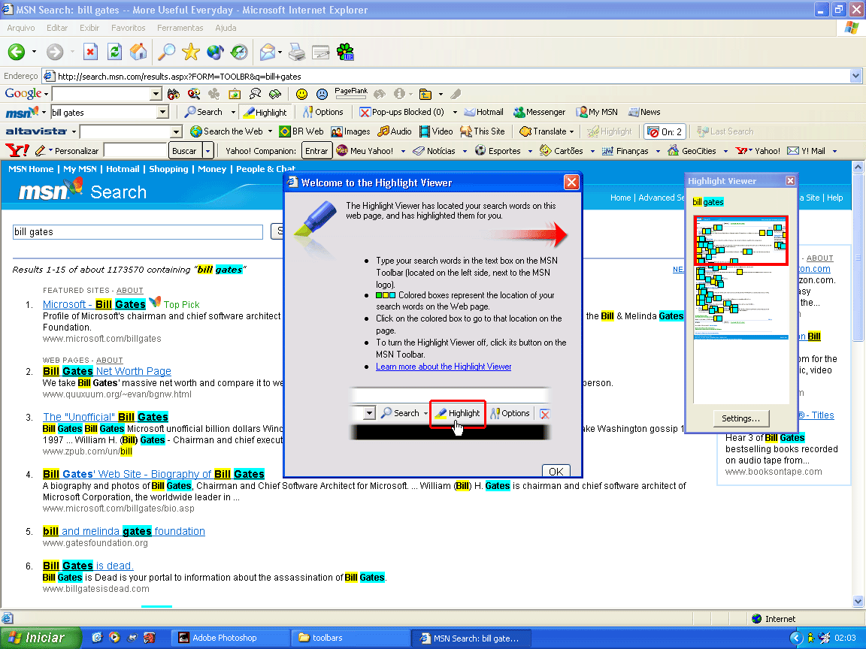
Task: Click the Highlight button on MSN toolbar
Action: (x=265, y=112)
